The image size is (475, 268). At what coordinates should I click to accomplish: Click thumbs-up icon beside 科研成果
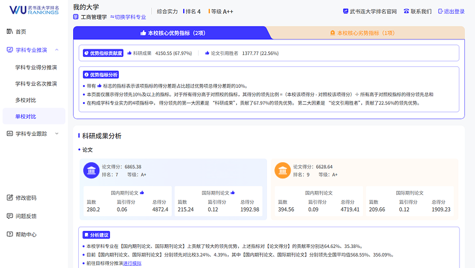129,53
